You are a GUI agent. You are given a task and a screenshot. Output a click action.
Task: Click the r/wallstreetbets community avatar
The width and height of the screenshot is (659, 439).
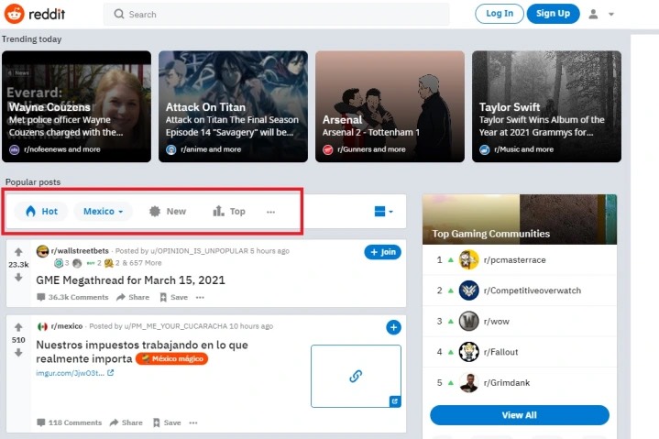pyautogui.click(x=42, y=251)
